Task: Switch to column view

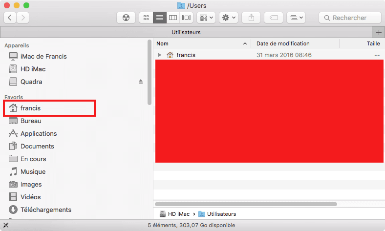Action: (173, 18)
